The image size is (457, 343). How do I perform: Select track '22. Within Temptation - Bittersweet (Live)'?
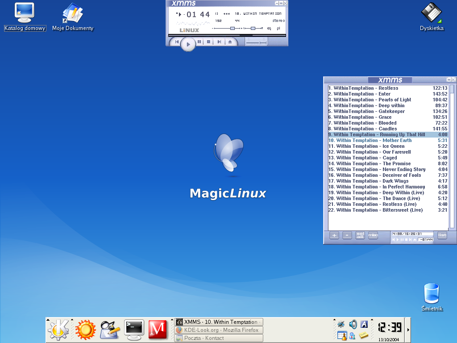pos(388,210)
